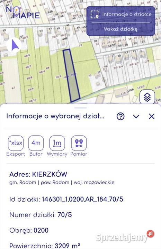Click the panel drag handle
Screen dimensions: 161x249
(80, 108)
